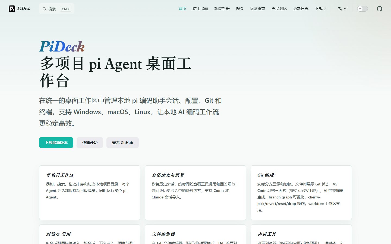Screen dimensions: 391x244
Task: Click the Ctrl K shortcut badge
Action: pos(66,9)
